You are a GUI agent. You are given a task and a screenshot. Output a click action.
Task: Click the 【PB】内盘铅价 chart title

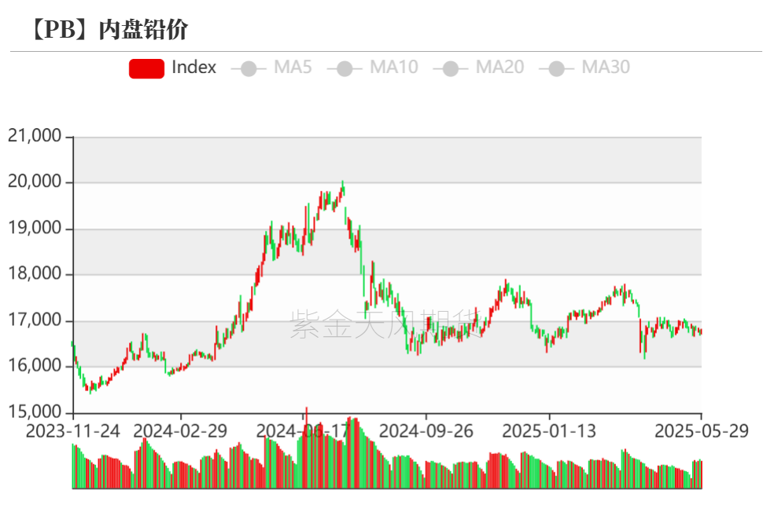pos(109,29)
